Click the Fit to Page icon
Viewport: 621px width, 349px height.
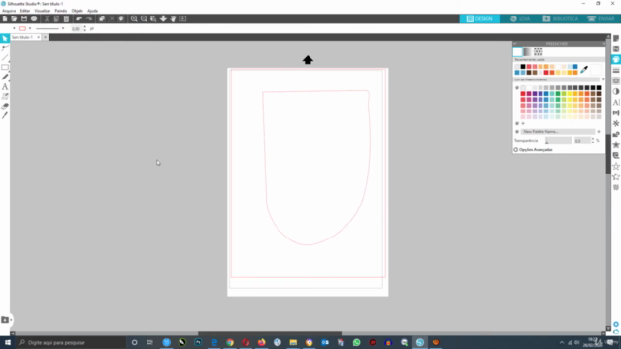coord(182,18)
